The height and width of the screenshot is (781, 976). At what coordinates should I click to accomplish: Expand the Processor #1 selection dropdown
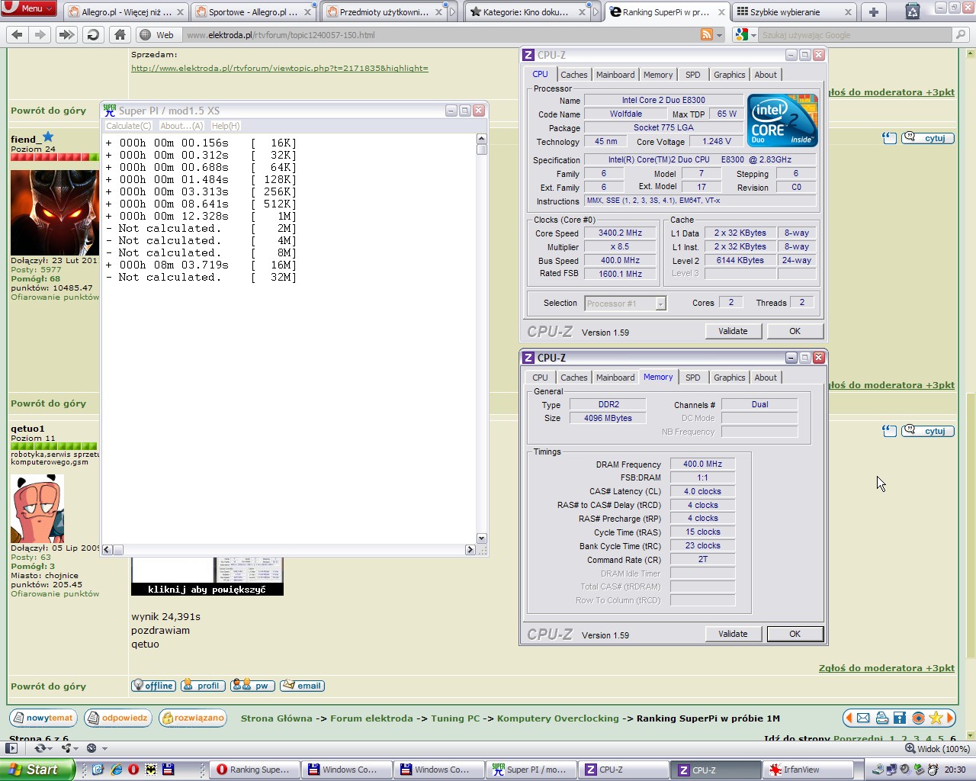click(660, 304)
